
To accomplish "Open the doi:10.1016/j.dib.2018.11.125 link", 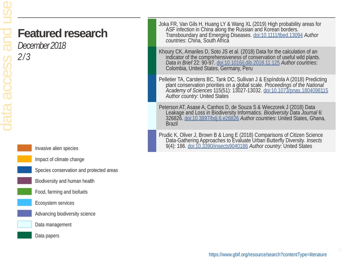I will (x=248, y=63).
